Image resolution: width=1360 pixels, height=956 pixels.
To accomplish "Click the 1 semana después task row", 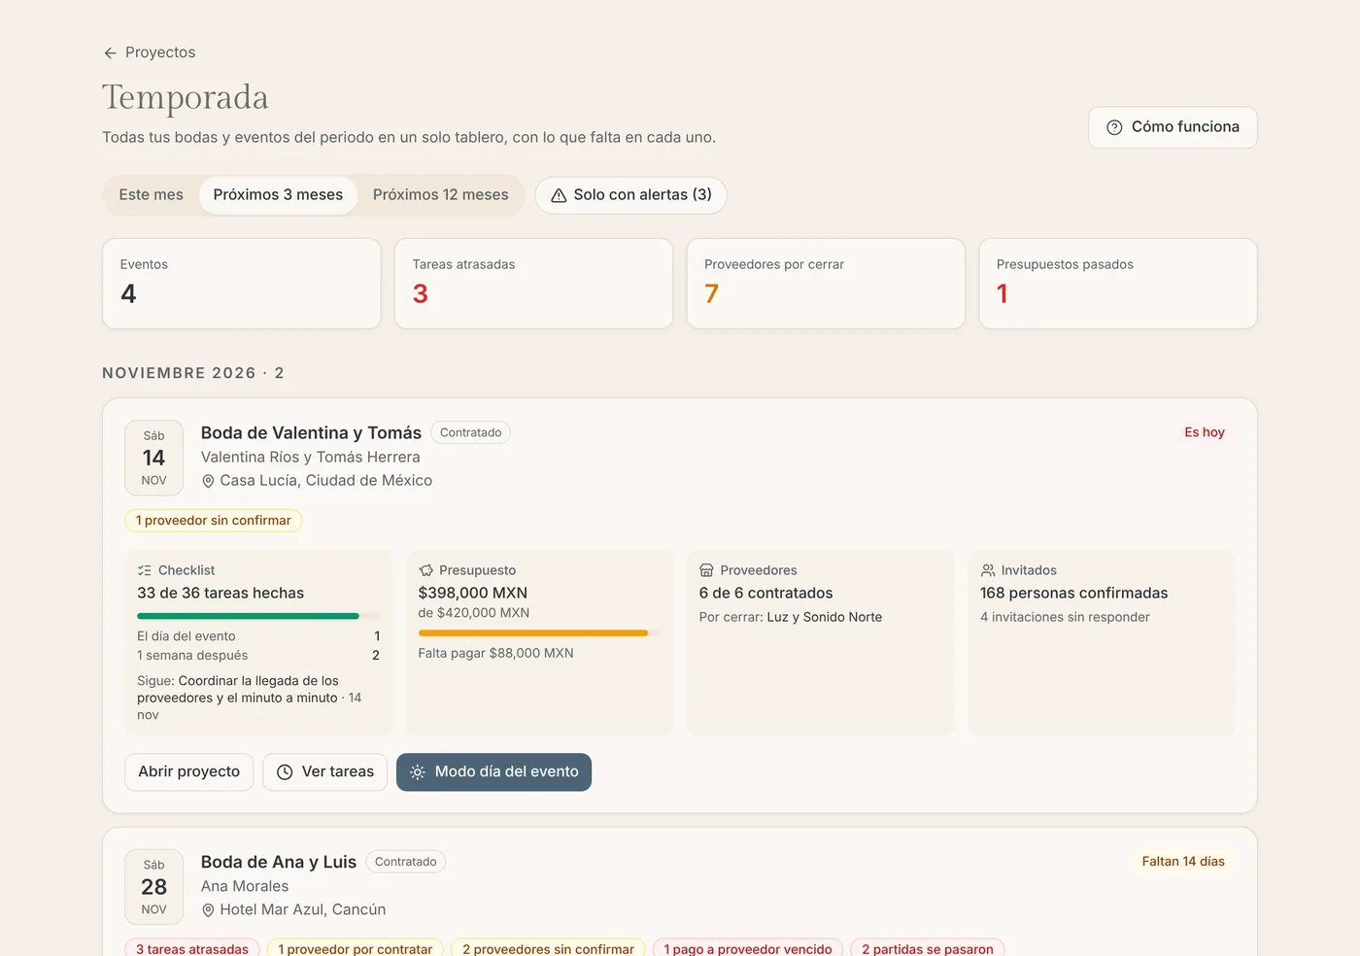I will [258, 656].
